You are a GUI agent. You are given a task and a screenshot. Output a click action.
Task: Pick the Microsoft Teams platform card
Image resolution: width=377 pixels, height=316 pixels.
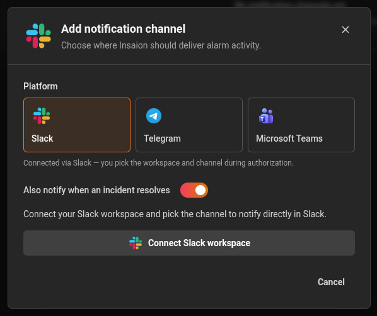[301, 125]
